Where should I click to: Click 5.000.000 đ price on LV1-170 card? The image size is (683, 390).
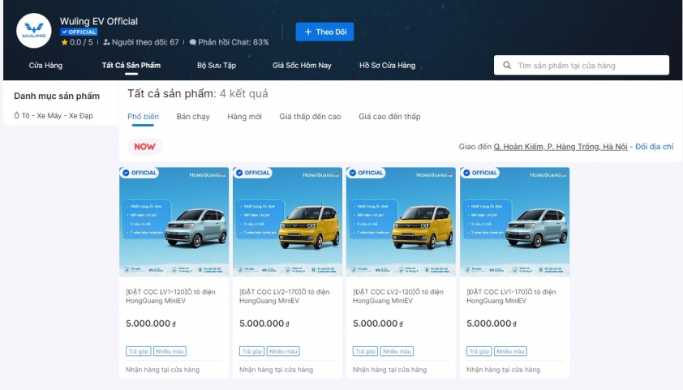point(492,324)
